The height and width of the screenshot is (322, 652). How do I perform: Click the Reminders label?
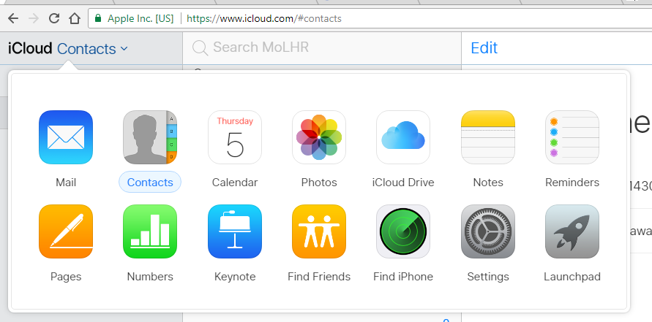click(x=572, y=182)
